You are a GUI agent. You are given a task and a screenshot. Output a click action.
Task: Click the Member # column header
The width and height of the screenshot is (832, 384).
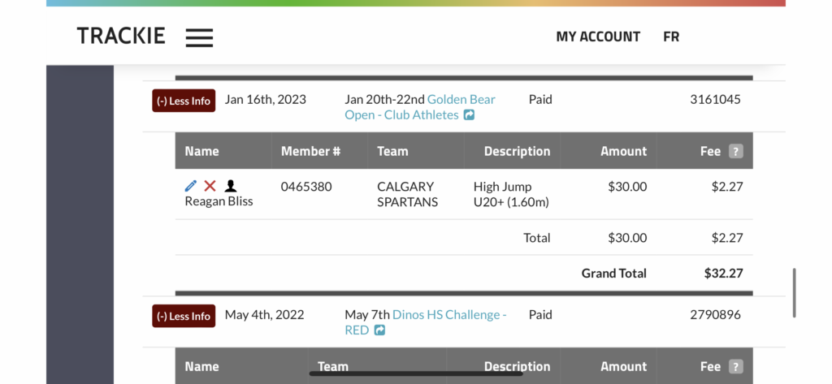(310, 151)
